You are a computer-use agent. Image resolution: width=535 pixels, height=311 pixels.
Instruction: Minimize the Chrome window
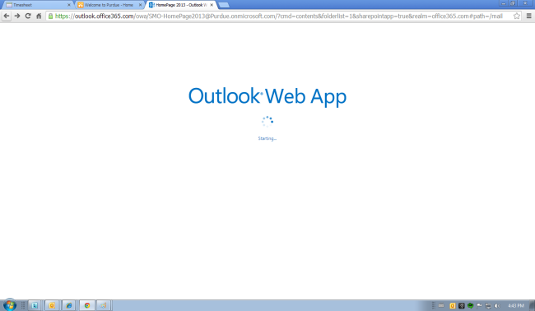coord(503,3)
